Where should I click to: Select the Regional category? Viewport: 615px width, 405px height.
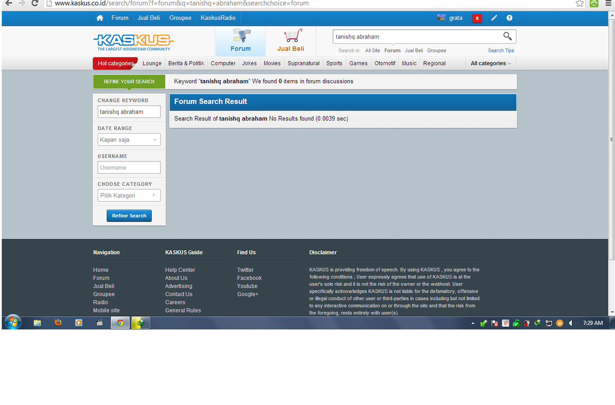pyautogui.click(x=434, y=63)
